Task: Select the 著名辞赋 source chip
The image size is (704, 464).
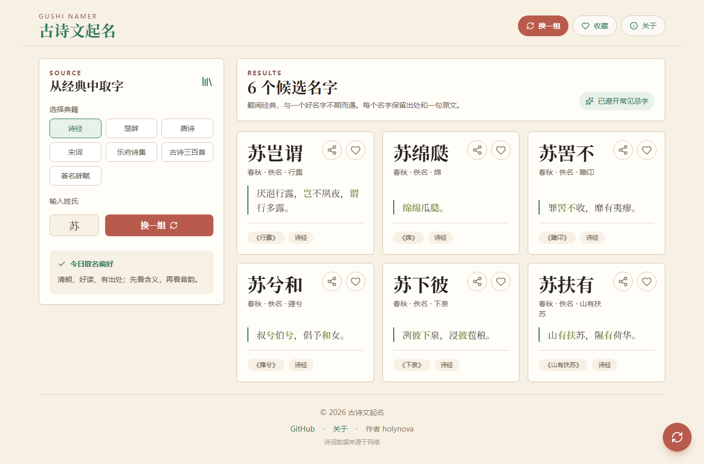Action: 75,176
